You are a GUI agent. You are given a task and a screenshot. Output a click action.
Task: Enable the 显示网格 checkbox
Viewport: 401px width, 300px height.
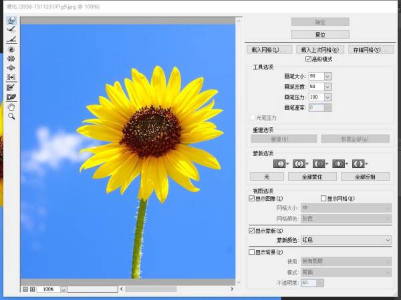(323, 198)
